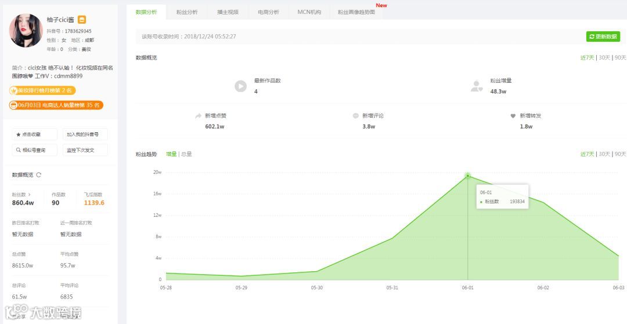
Task: Click the record time 2018/12/24 05:52:27
Action: (x=210, y=37)
